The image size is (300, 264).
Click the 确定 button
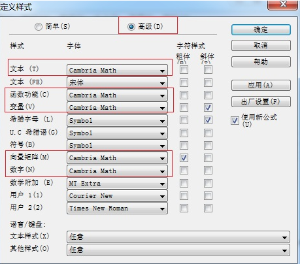tap(261, 29)
